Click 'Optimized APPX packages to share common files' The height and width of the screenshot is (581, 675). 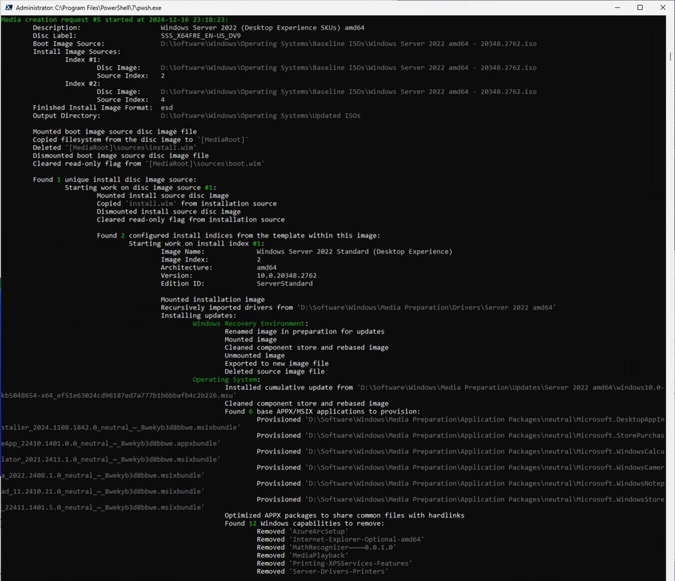coord(344,515)
